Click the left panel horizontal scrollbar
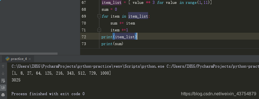 click(x=29, y=54)
